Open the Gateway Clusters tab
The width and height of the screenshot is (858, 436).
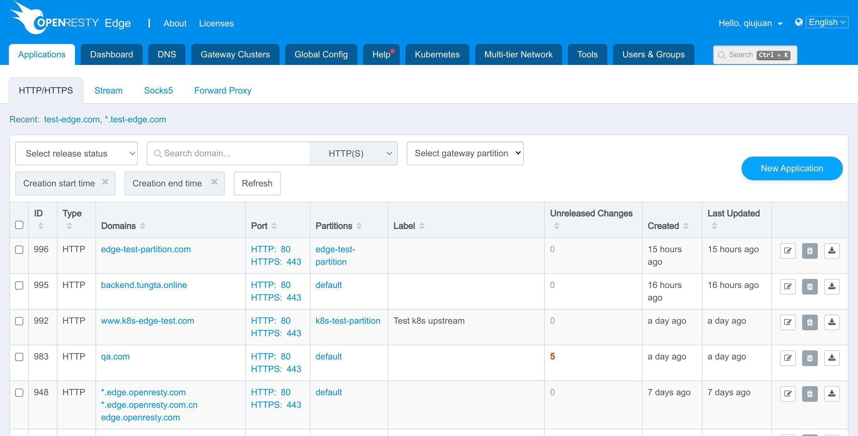(x=235, y=55)
